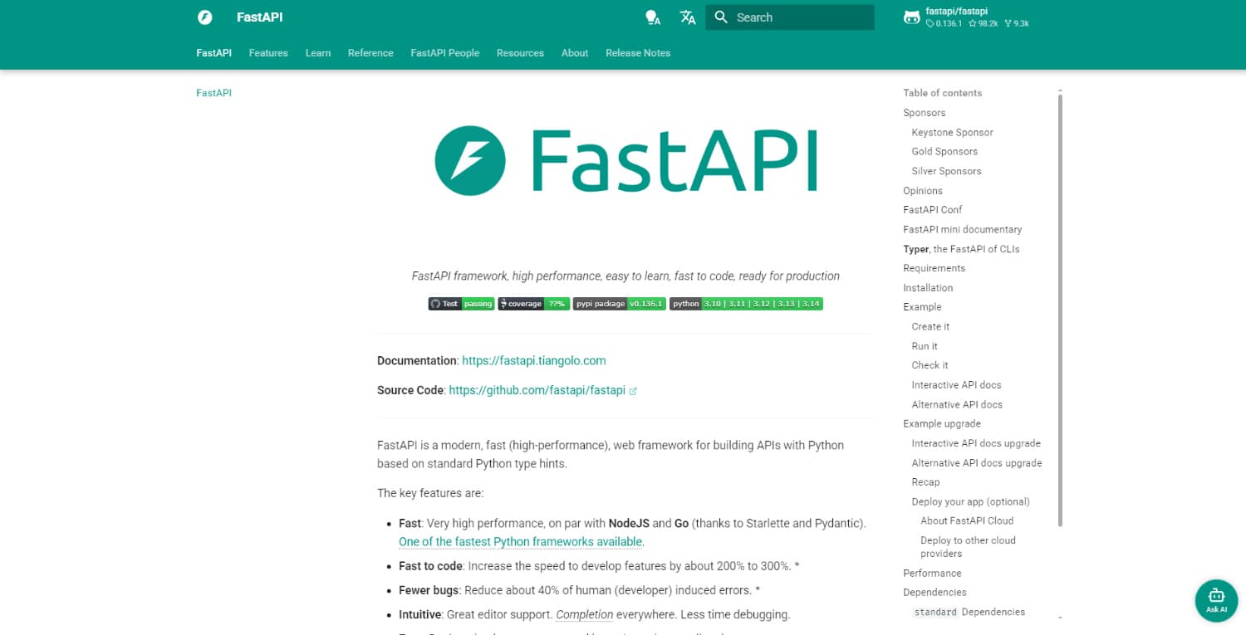Go to Run it in contents

pyautogui.click(x=925, y=346)
